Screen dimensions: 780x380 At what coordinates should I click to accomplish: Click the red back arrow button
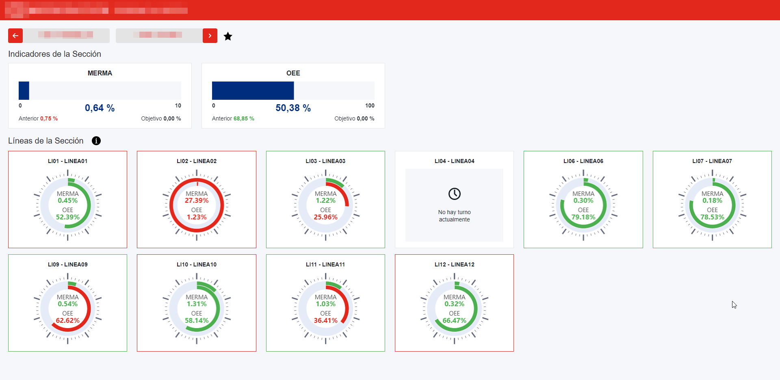click(x=15, y=36)
